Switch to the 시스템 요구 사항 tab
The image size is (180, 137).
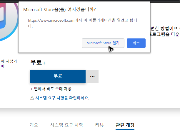(x=66, y=125)
